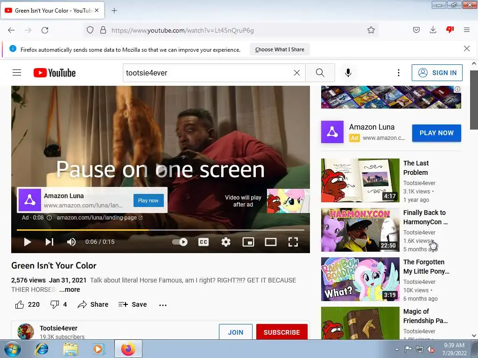The height and width of the screenshot is (358, 478).
Task: Open player settings gear
Action: point(226,242)
